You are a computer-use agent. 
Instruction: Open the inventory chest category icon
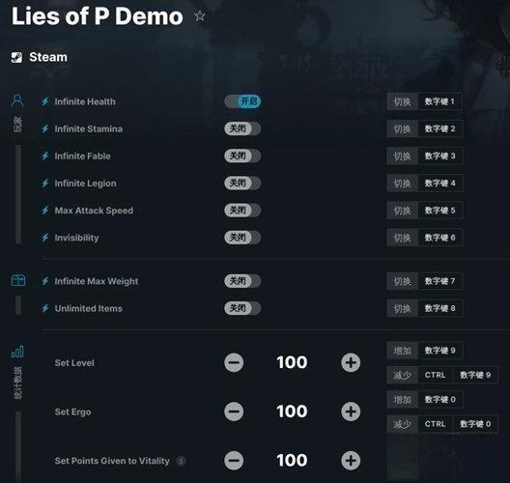pyautogui.click(x=18, y=280)
